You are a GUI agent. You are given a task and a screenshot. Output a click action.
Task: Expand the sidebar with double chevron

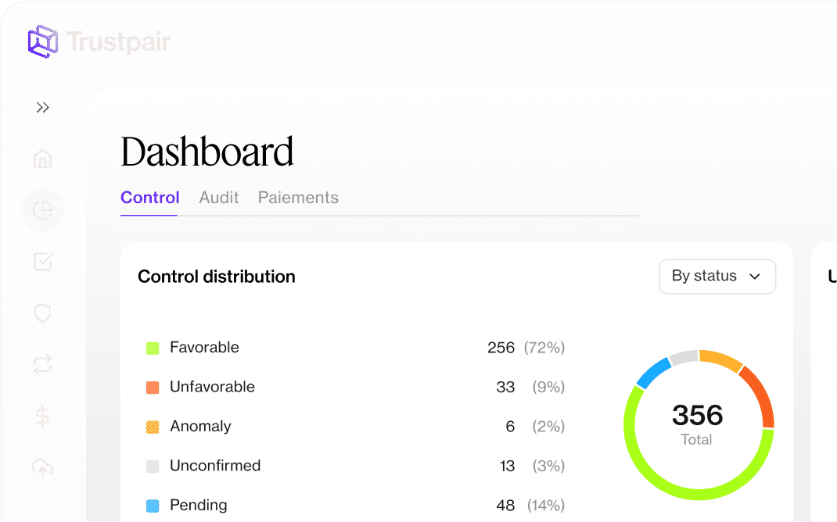pyautogui.click(x=43, y=108)
